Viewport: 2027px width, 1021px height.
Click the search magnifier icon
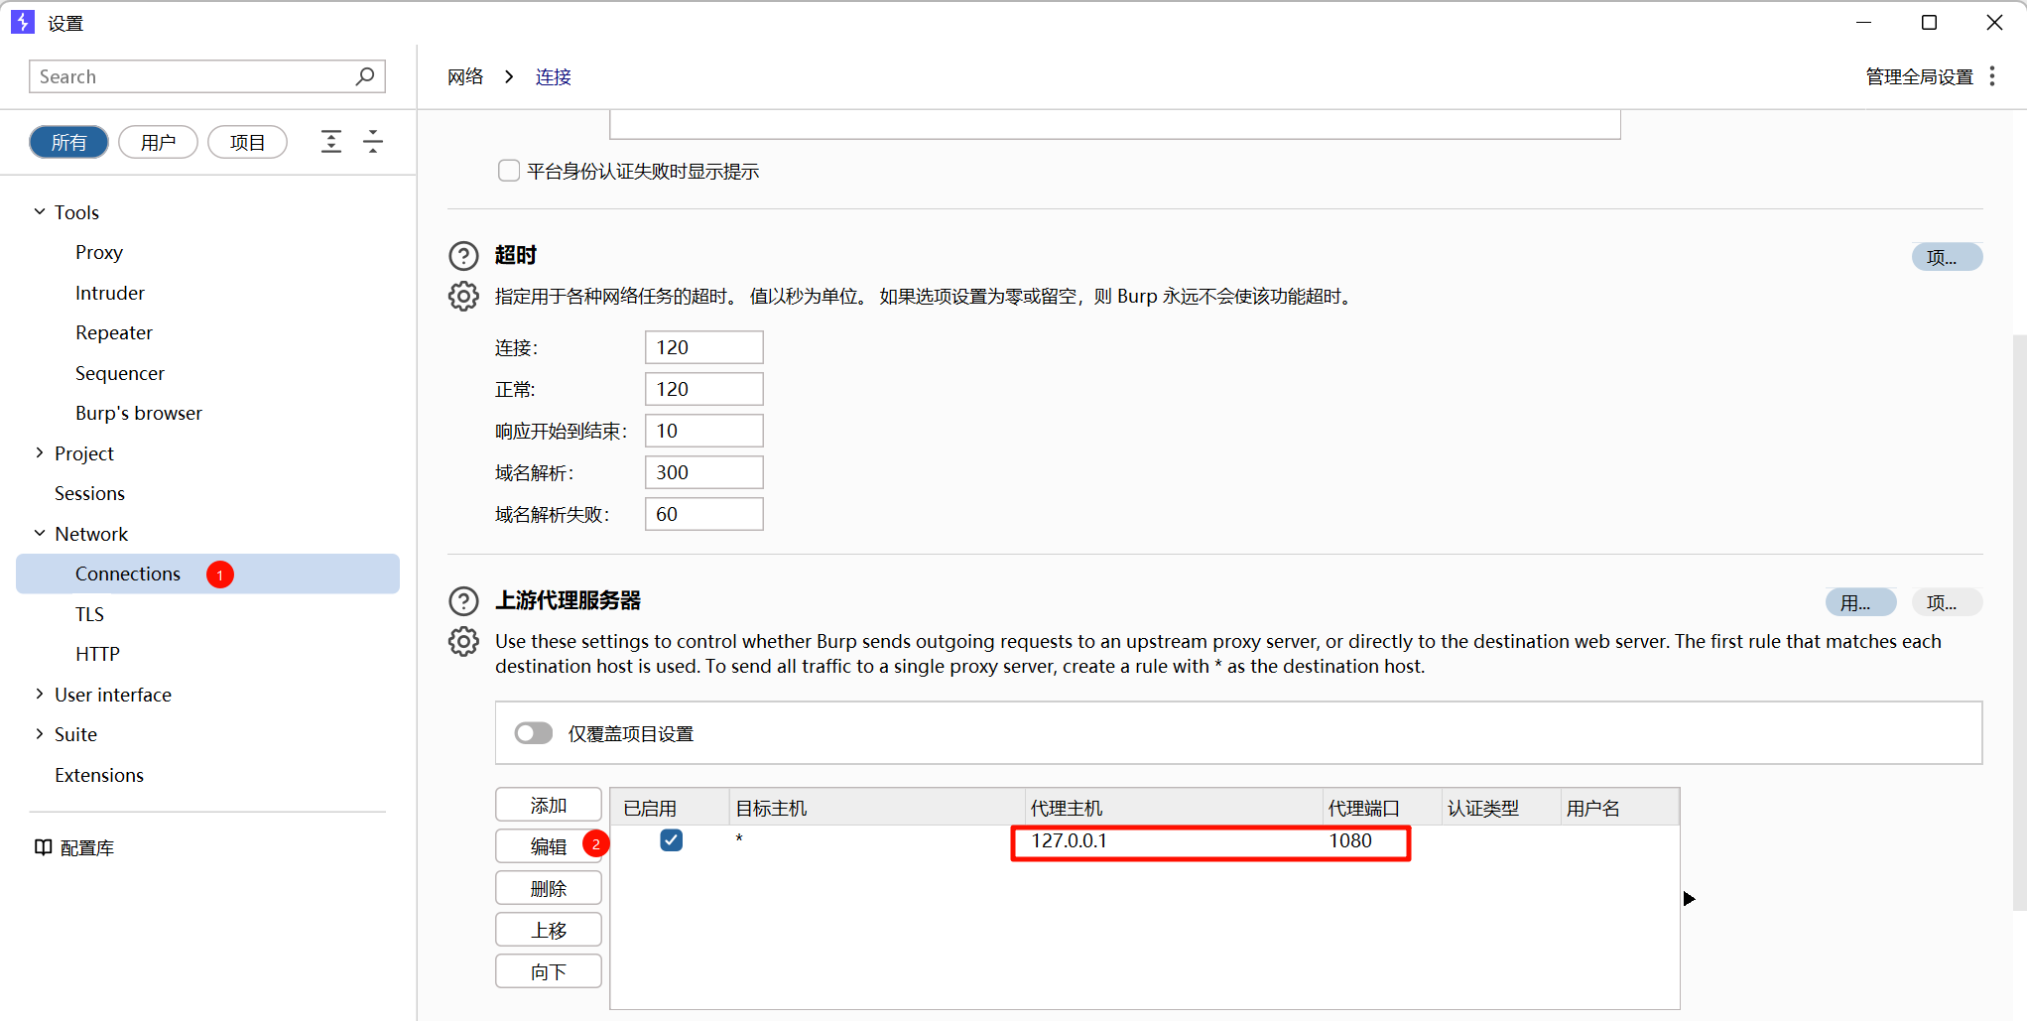point(364,76)
